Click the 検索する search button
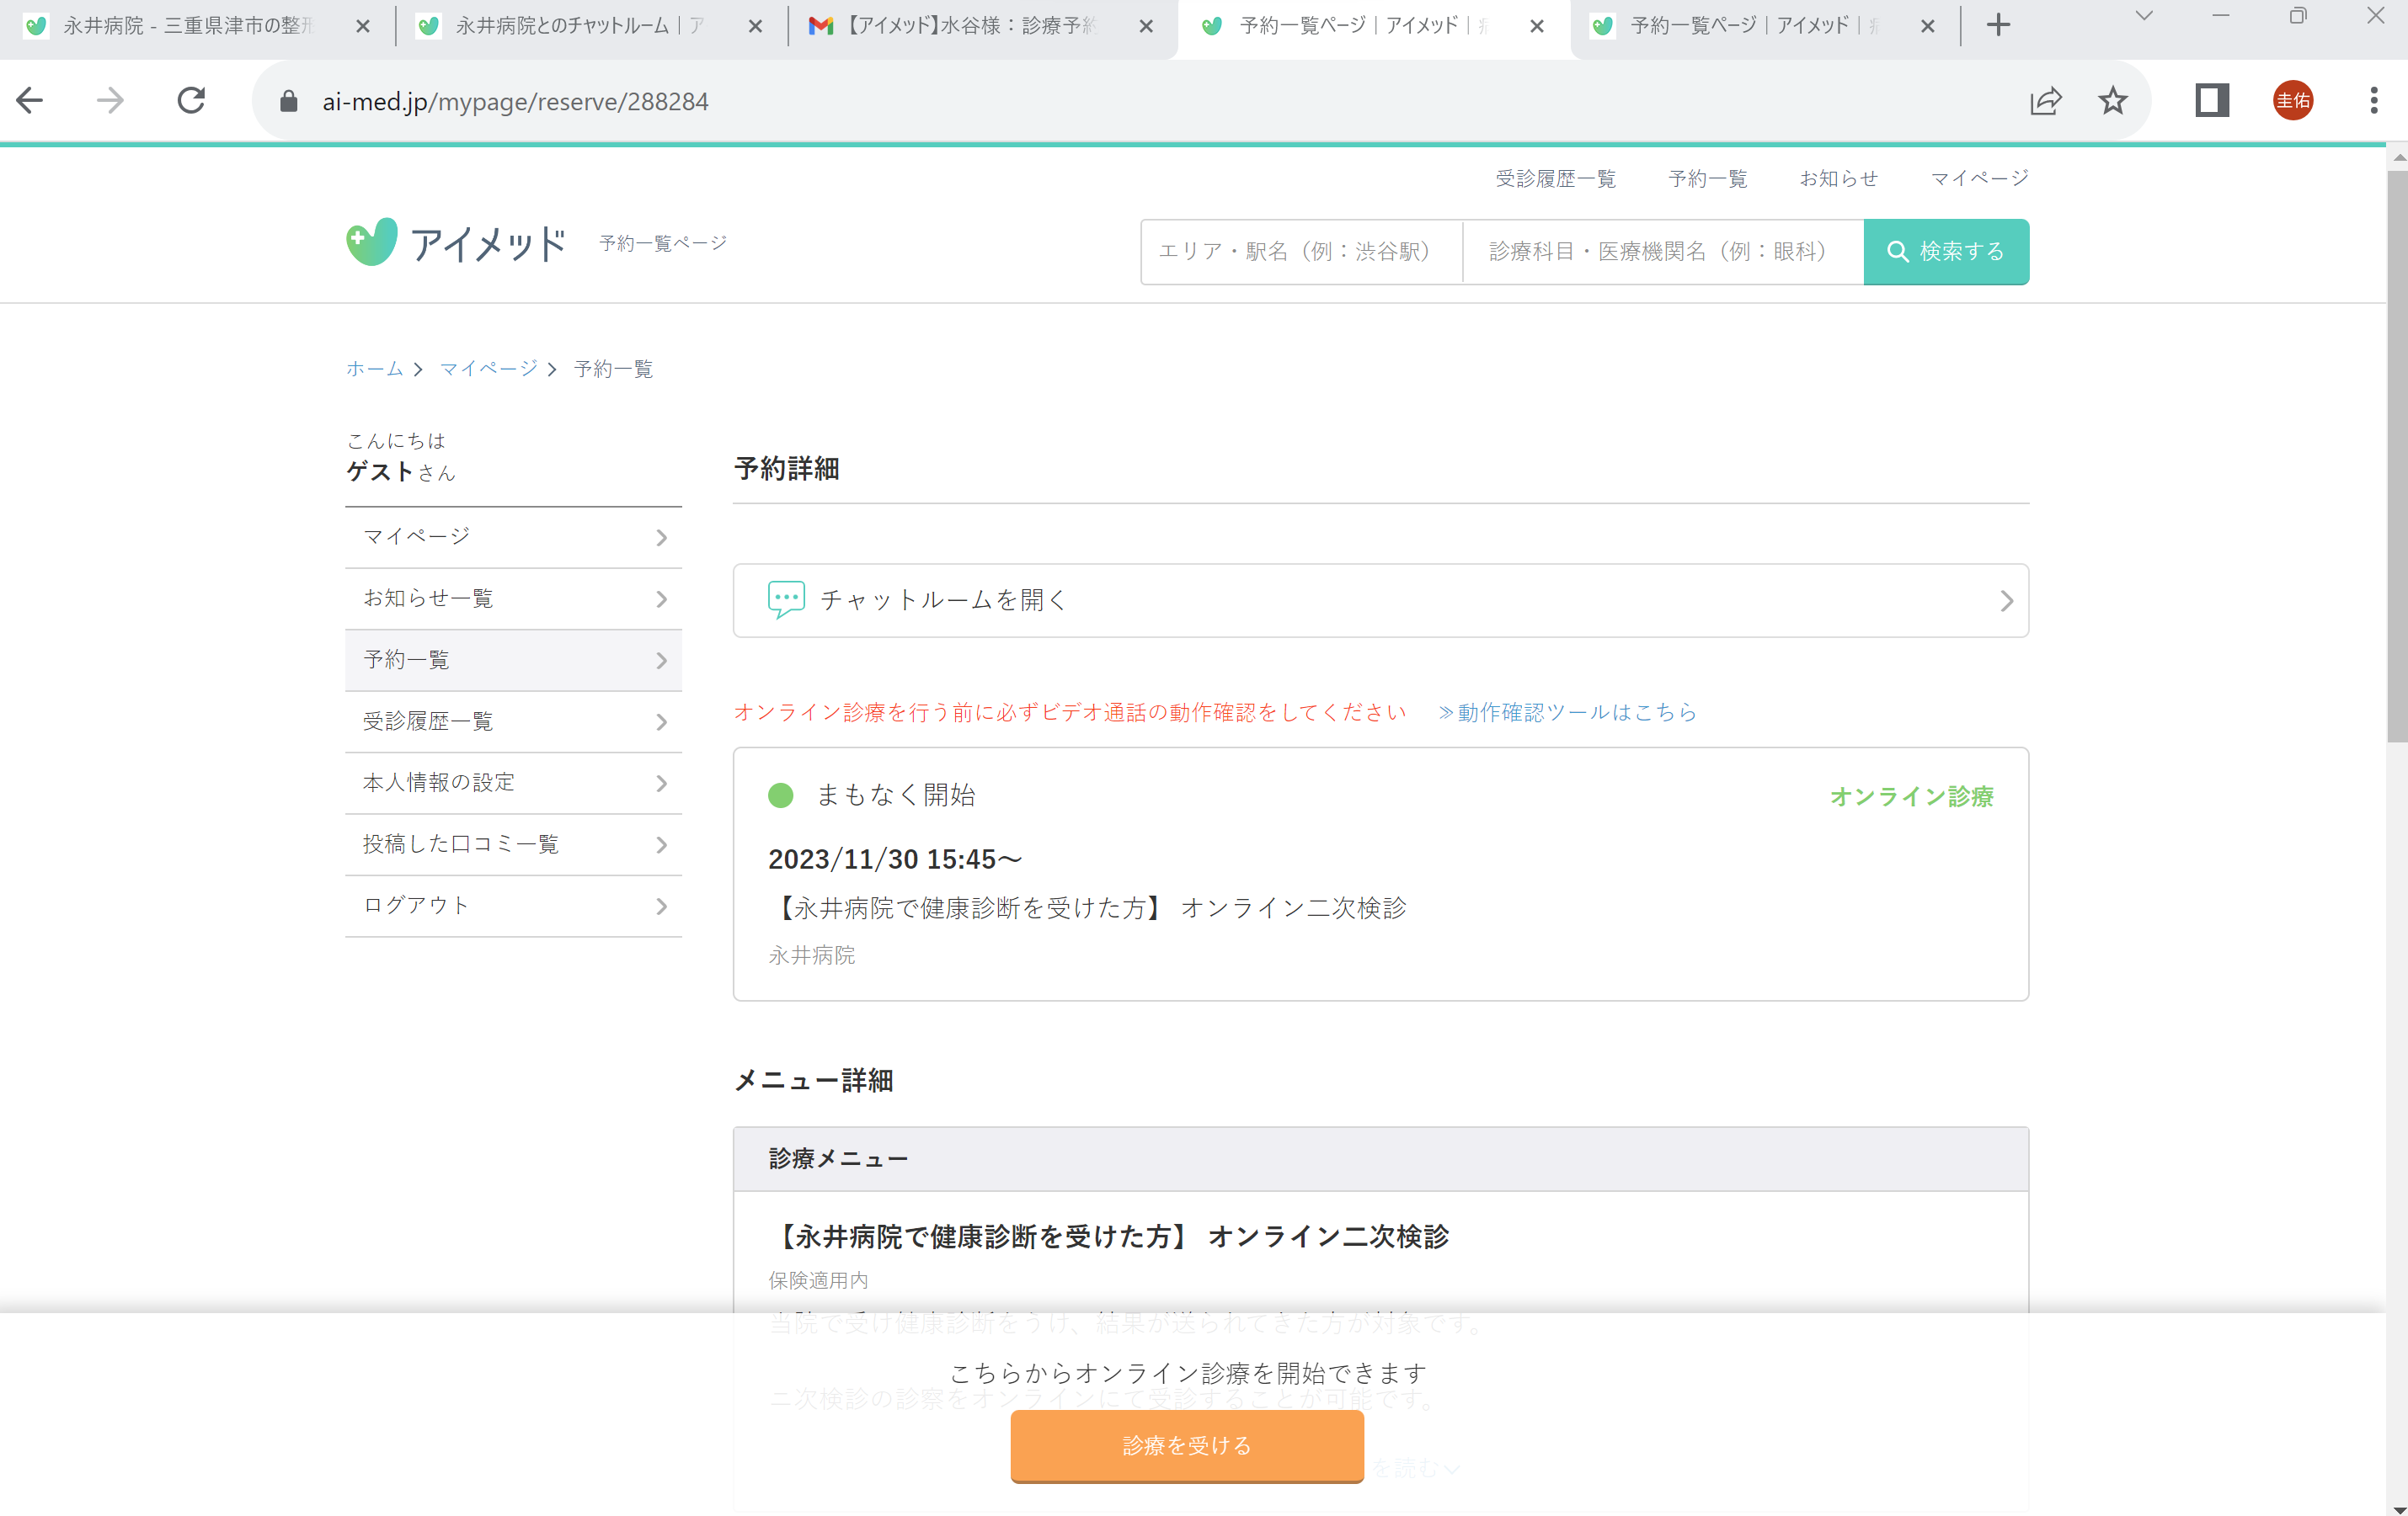2408x1516 pixels. 1946,252
